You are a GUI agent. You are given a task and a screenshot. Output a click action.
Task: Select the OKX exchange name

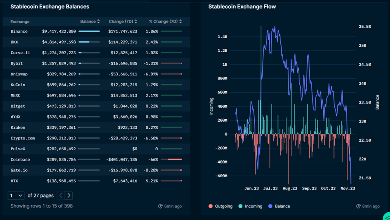point(14,42)
